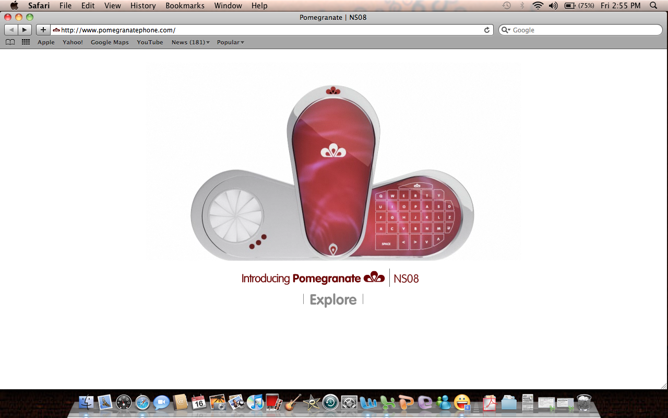Open the YouTube bookmark
668x418 pixels.
[x=150, y=42]
